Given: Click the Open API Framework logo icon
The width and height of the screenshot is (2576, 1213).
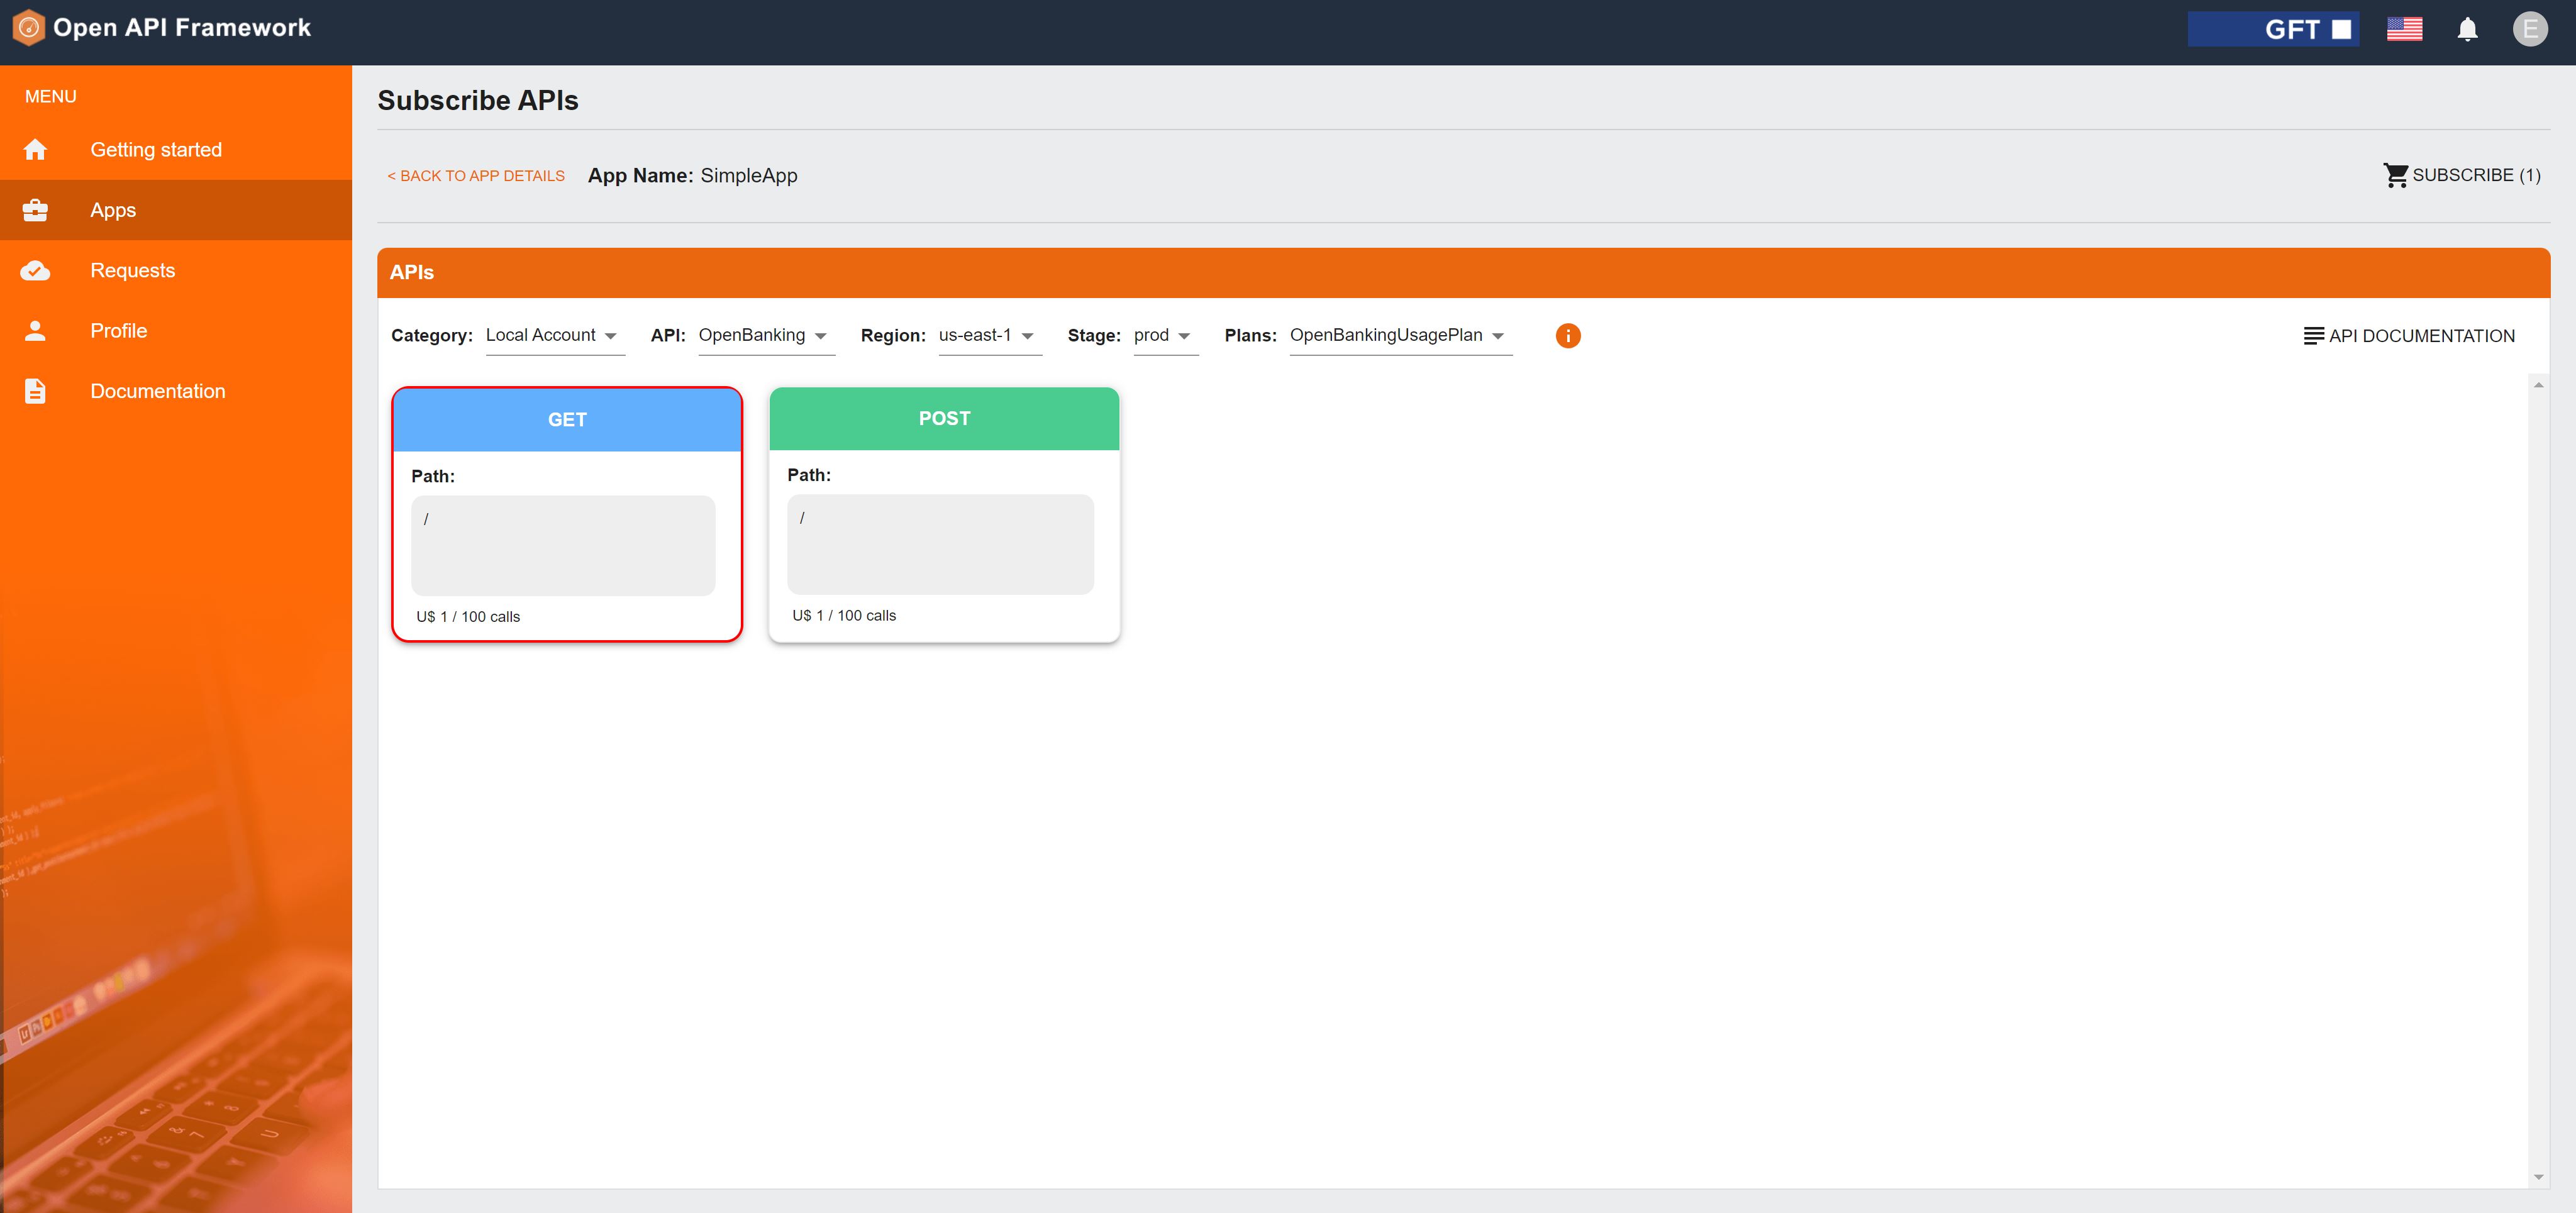Looking at the screenshot, I should (x=28, y=27).
